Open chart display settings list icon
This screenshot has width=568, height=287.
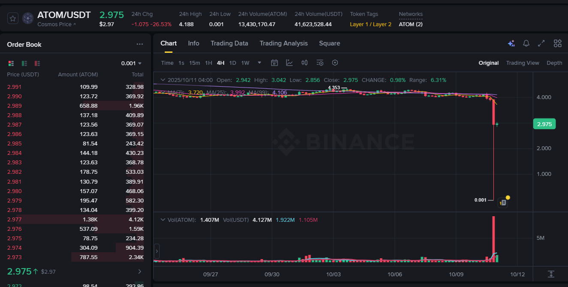pyautogui.click(x=320, y=63)
